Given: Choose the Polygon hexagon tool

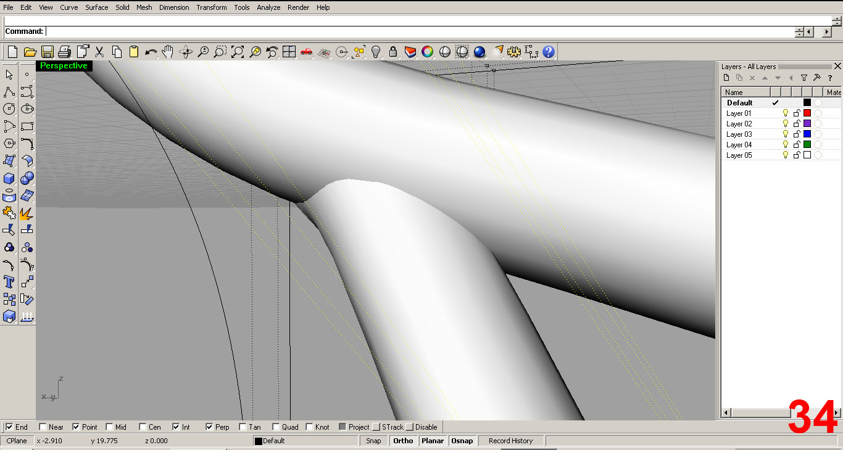Looking at the screenshot, I should tap(9, 144).
